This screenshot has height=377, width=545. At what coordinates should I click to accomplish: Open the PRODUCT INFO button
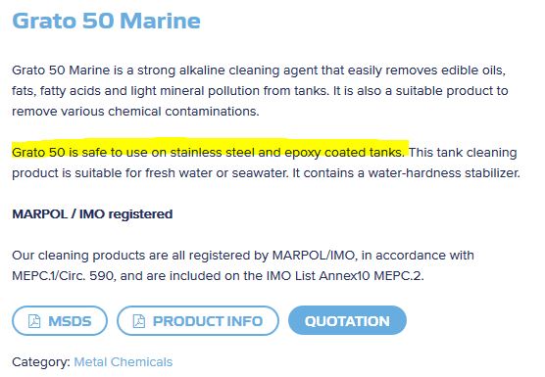point(198,320)
